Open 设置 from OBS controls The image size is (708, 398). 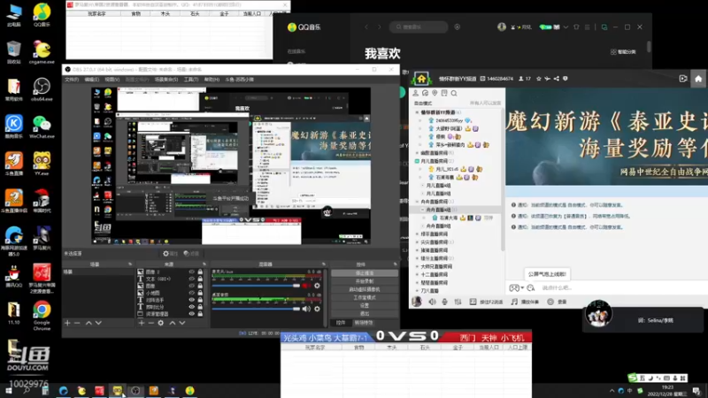pos(365,305)
